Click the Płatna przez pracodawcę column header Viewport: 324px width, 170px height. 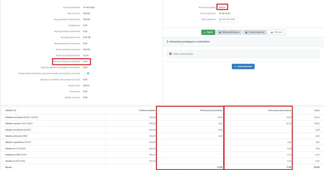pyautogui.click(x=280, y=110)
